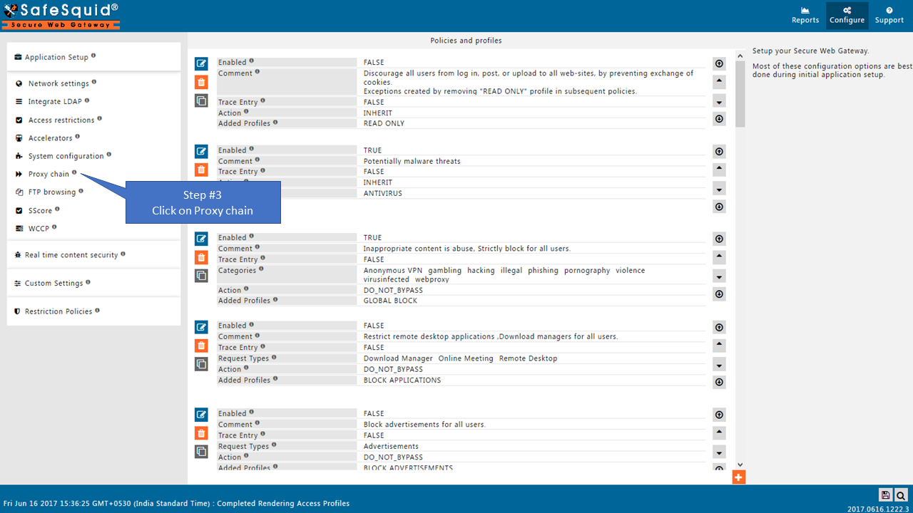Click the save configuration floppy icon

(x=885, y=495)
